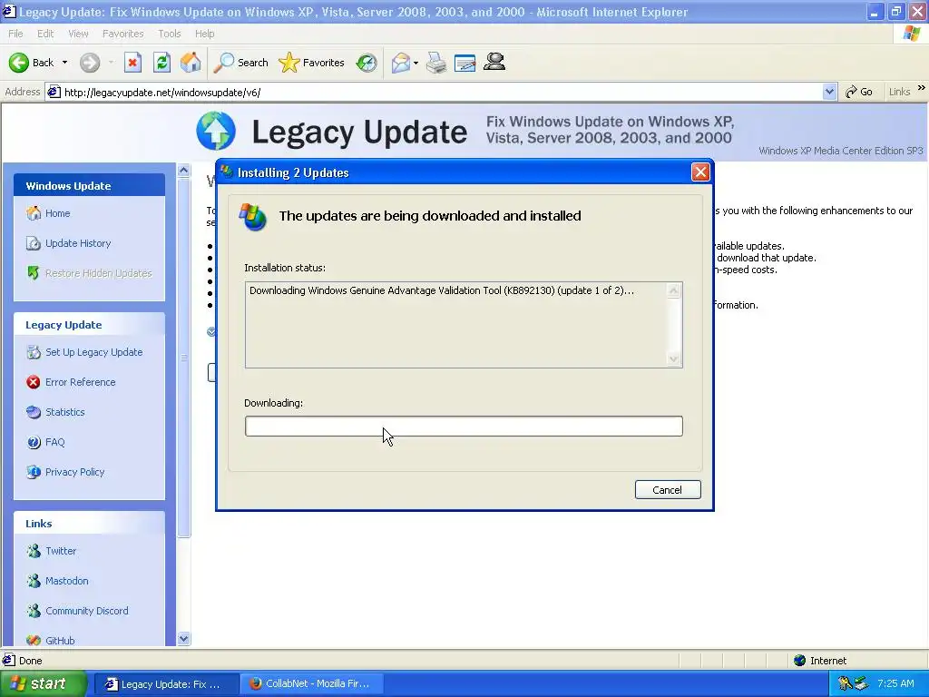Switch to CollabNet Mozilla Firefox taskbar button

[x=312, y=684]
